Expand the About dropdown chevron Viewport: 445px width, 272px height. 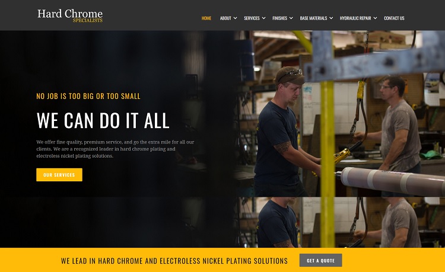click(235, 18)
